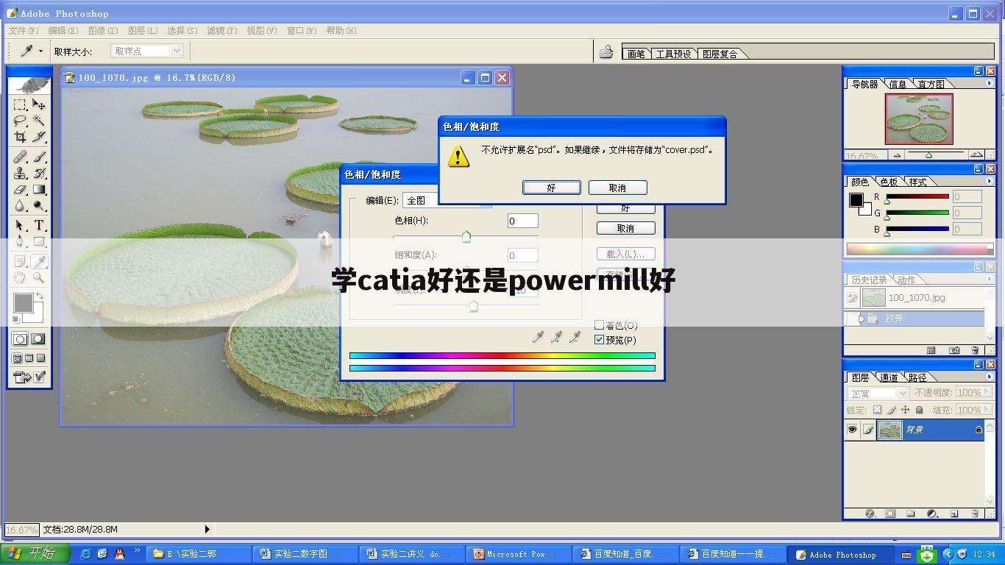Click layer style icon in Layers panel
1005x565 pixels.
point(870,514)
